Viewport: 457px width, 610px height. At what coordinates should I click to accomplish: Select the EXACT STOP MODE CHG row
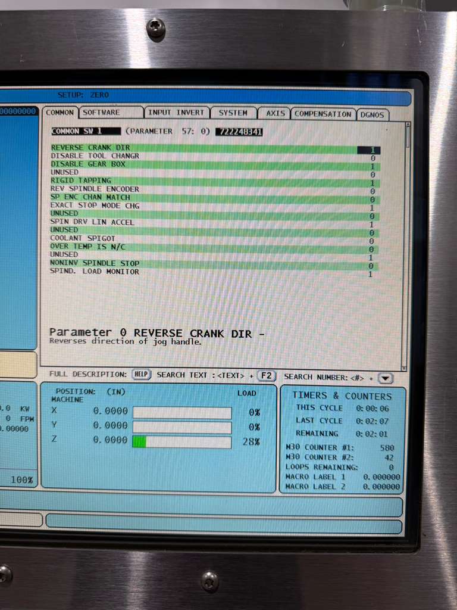click(x=95, y=206)
